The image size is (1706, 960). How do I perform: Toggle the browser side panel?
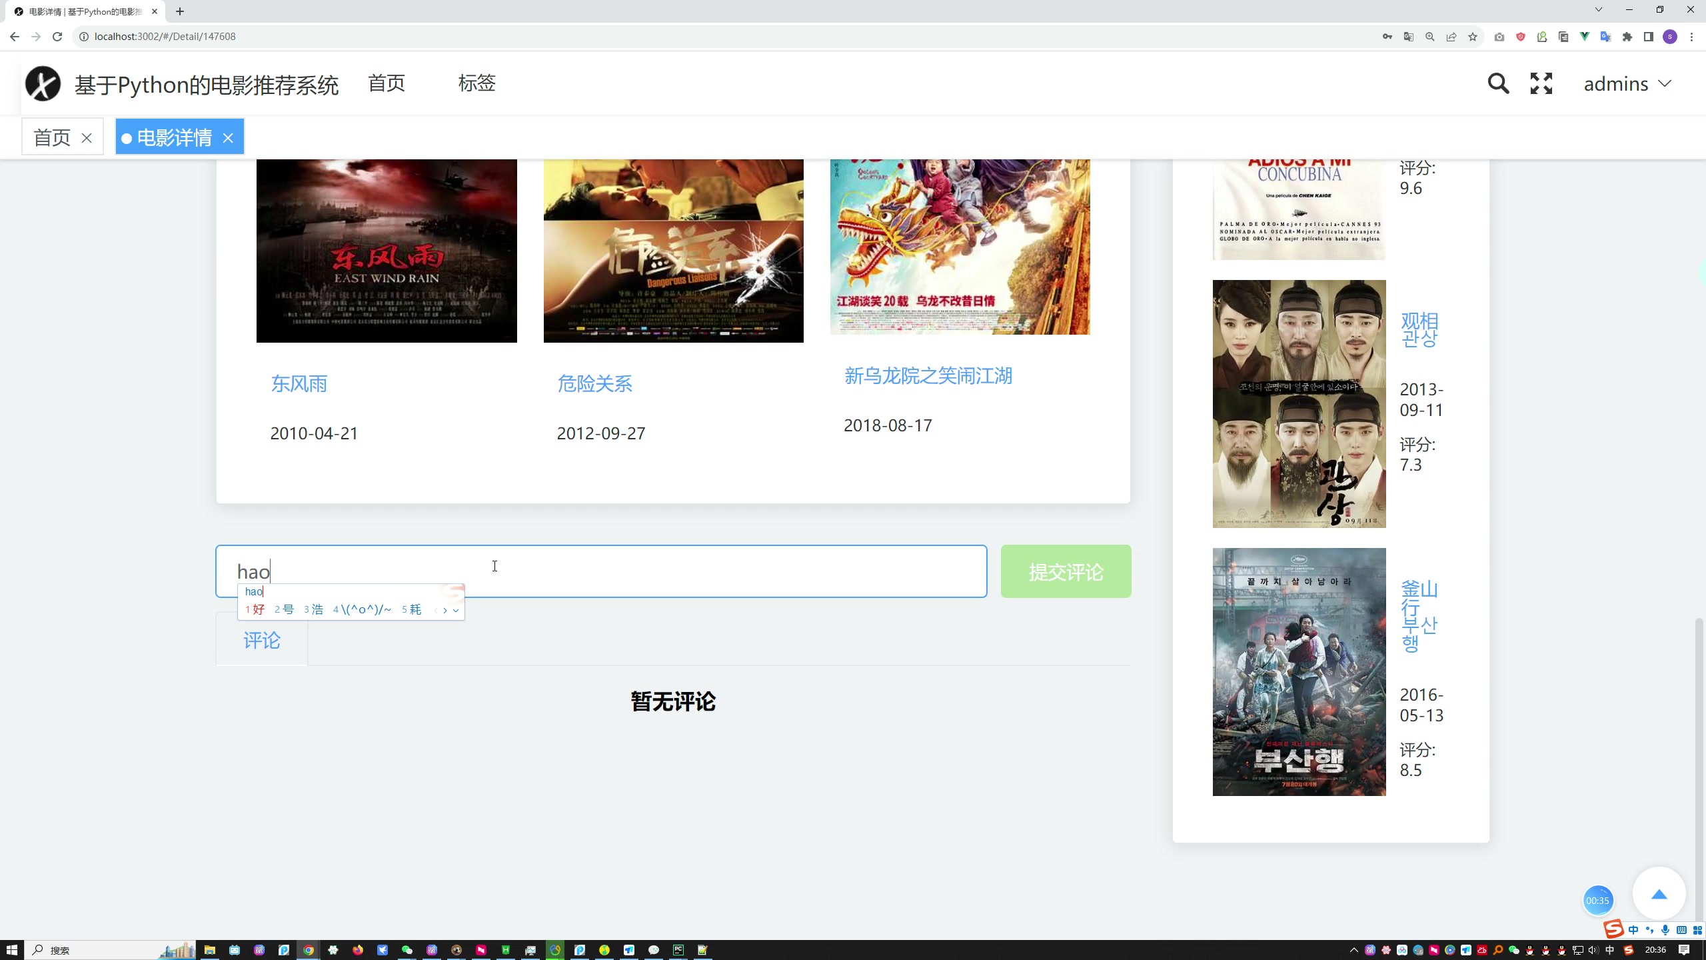coord(1649,37)
